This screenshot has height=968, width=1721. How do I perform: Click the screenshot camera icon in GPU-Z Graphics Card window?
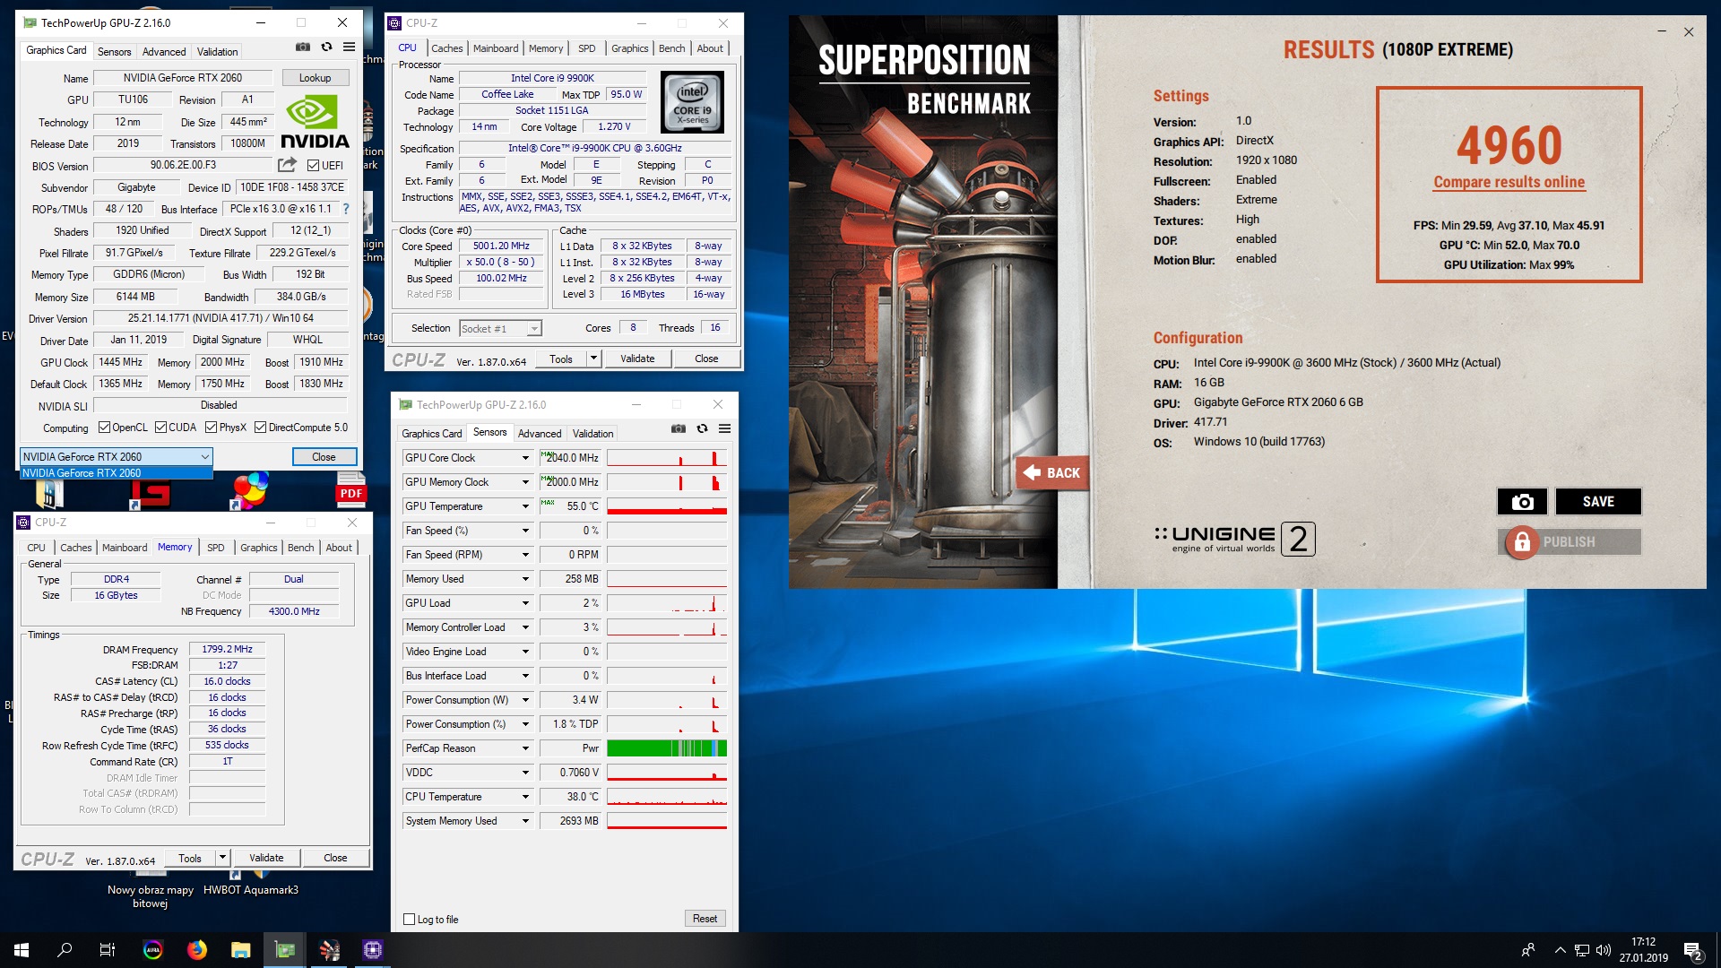pos(303,48)
